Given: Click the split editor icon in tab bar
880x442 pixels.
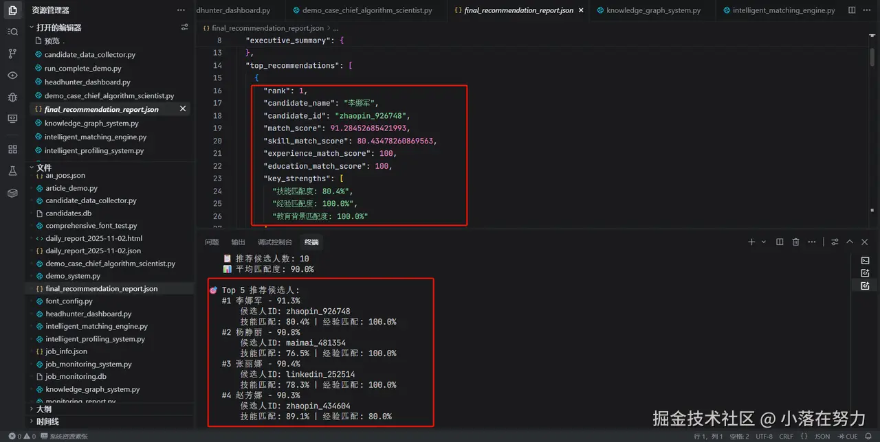Looking at the screenshot, I should (852, 10).
